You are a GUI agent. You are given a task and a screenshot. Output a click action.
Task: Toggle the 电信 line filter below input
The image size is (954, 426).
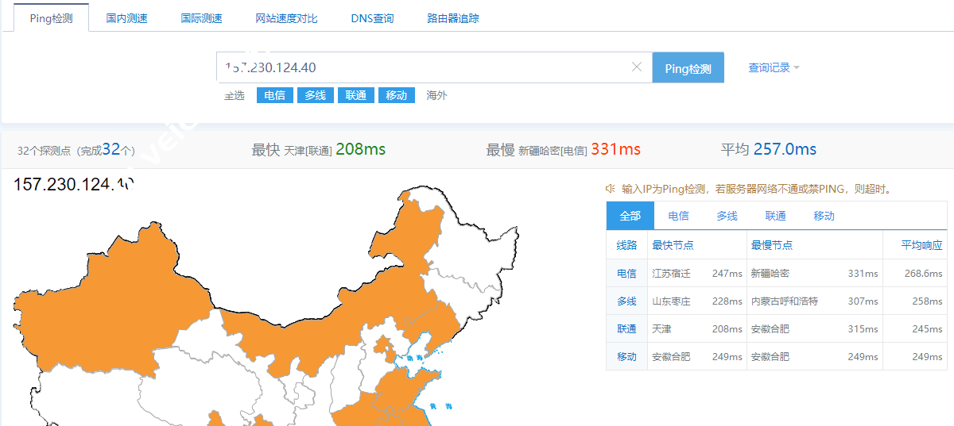pyautogui.click(x=274, y=95)
